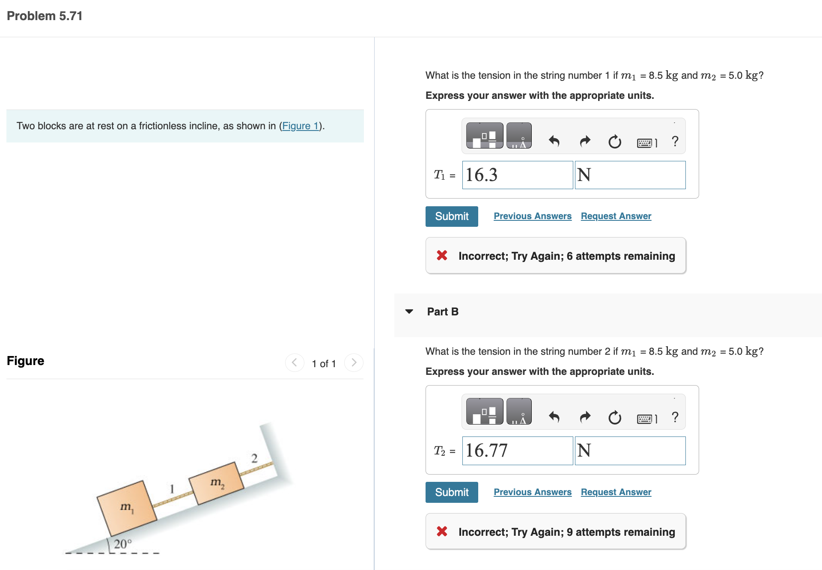Undo the entry in Part B answer box

tap(554, 417)
